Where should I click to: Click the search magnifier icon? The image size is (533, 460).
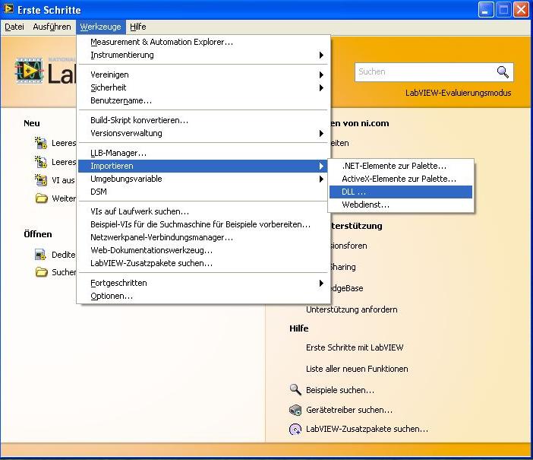(503, 72)
